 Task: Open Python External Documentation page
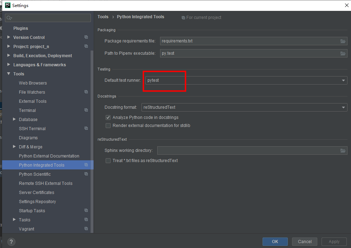pos(49,156)
